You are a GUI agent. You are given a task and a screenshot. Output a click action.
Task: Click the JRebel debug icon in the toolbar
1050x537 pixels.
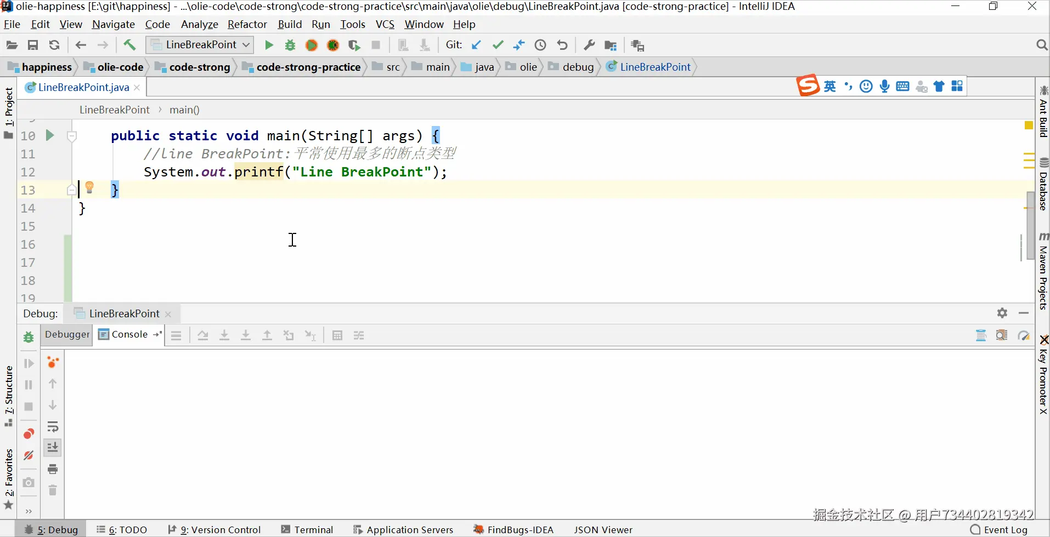coord(333,45)
